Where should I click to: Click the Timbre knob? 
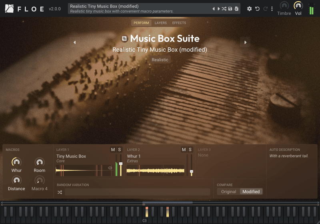284,6
